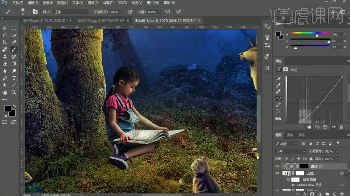Reset default foreground and background colors
The image size is (350, 196).
pyautogui.click(x=5, y=115)
